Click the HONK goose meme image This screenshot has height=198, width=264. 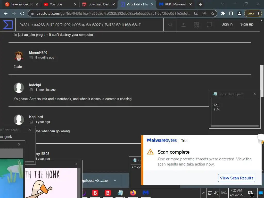(x=51, y=183)
